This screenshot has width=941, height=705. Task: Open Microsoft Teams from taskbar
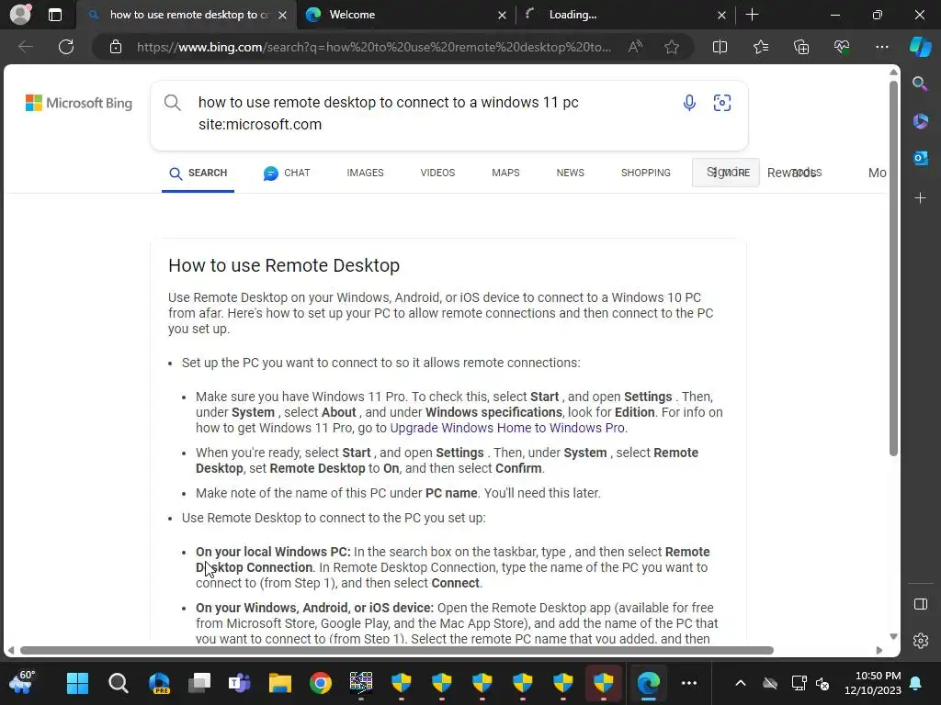pos(240,683)
